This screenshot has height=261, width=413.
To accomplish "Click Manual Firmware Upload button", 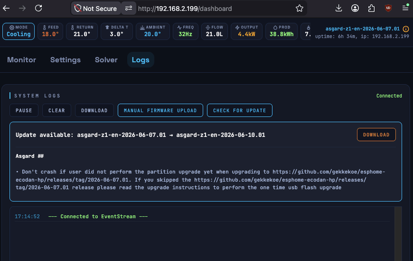I will (161, 111).
